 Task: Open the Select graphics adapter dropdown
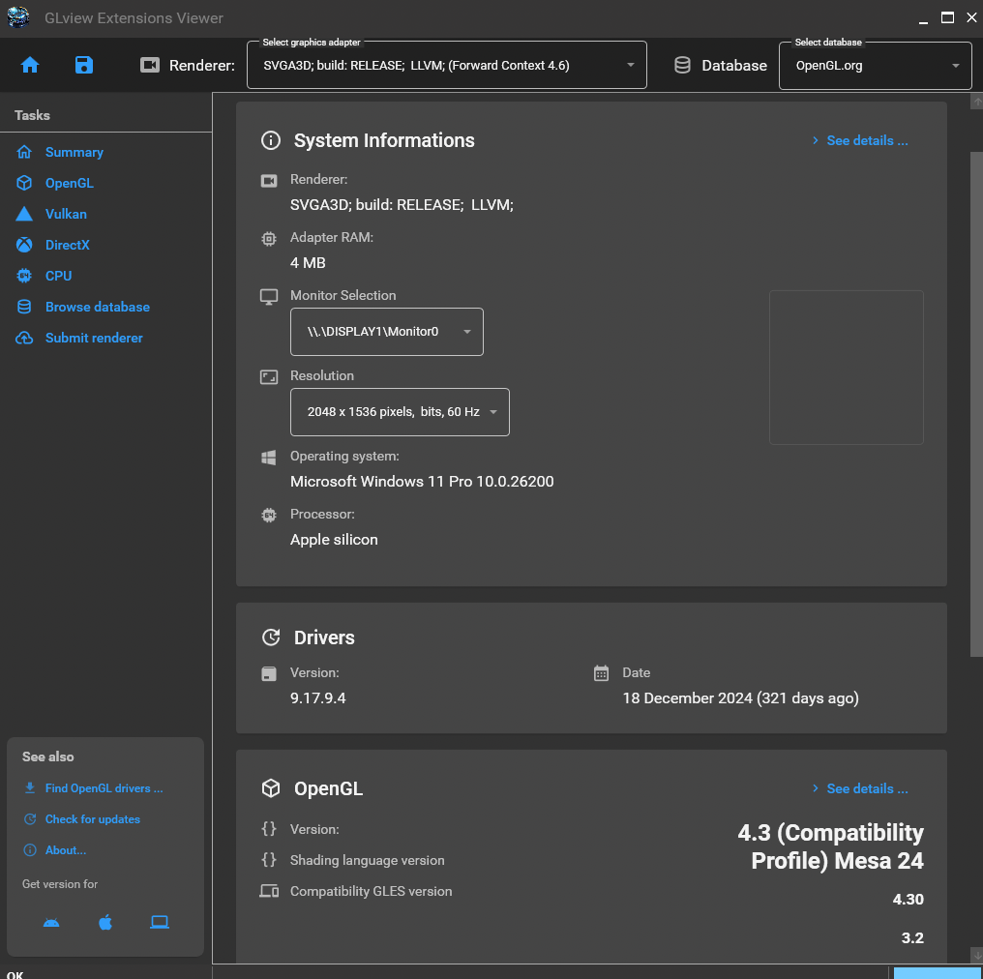(446, 66)
